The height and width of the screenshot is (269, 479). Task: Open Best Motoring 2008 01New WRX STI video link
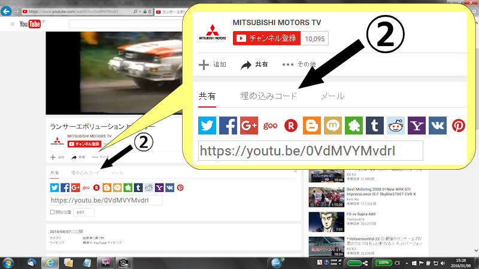(381, 191)
